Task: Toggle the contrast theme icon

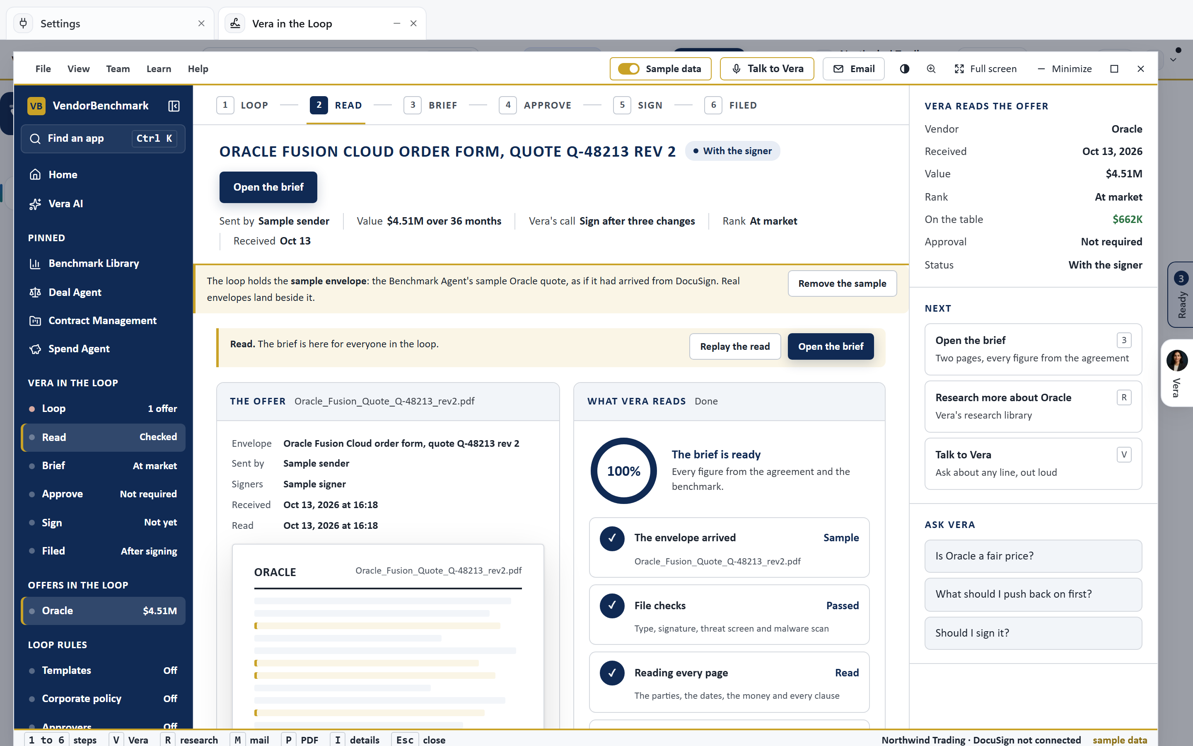Action: click(x=904, y=68)
